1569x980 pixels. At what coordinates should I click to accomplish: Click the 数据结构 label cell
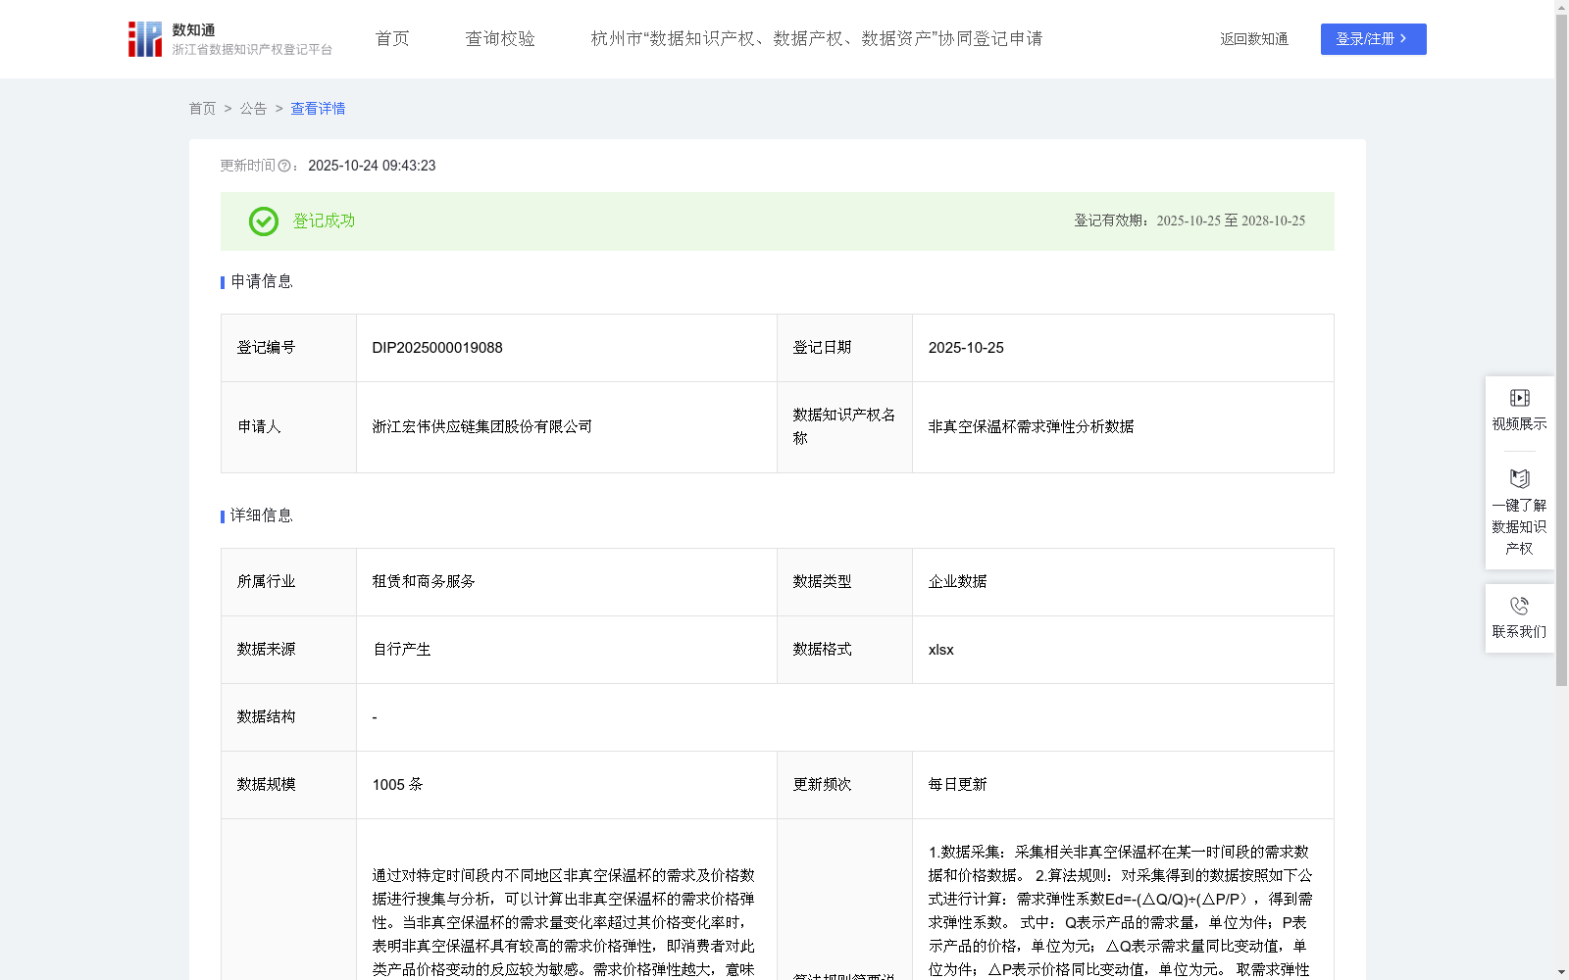pyautogui.click(x=288, y=717)
